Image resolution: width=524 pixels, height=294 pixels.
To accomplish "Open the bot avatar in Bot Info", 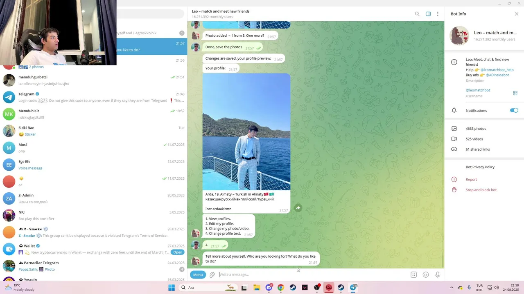I will [459, 36].
